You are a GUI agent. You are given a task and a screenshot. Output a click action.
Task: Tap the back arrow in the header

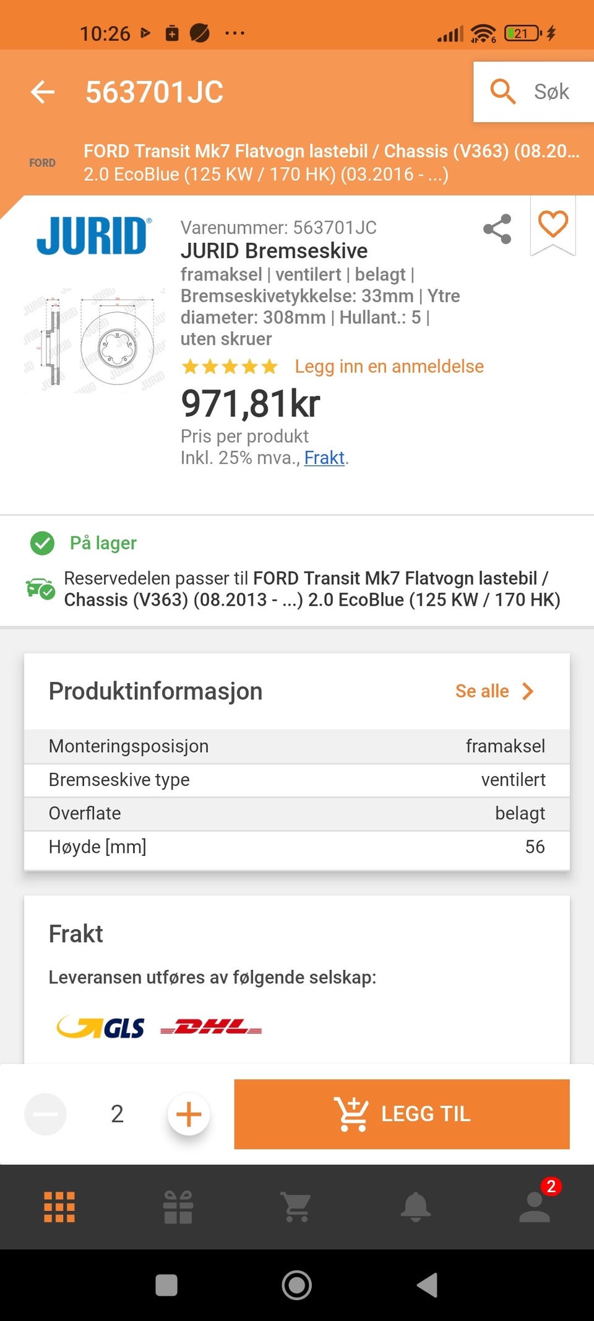[43, 92]
